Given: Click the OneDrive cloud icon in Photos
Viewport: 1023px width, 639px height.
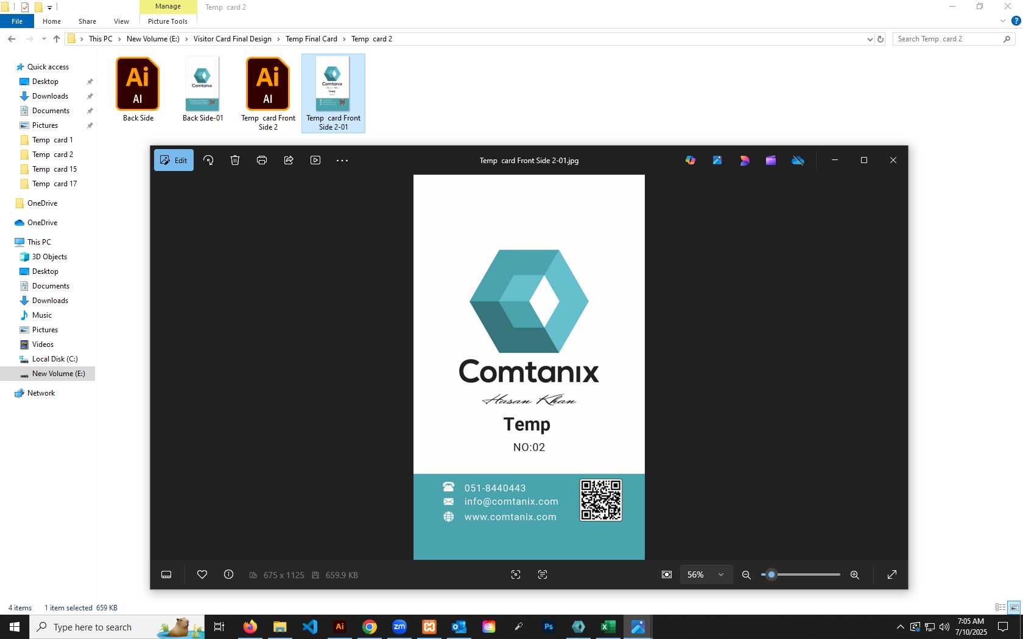Looking at the screenshot, I should (x=798, y=160).
